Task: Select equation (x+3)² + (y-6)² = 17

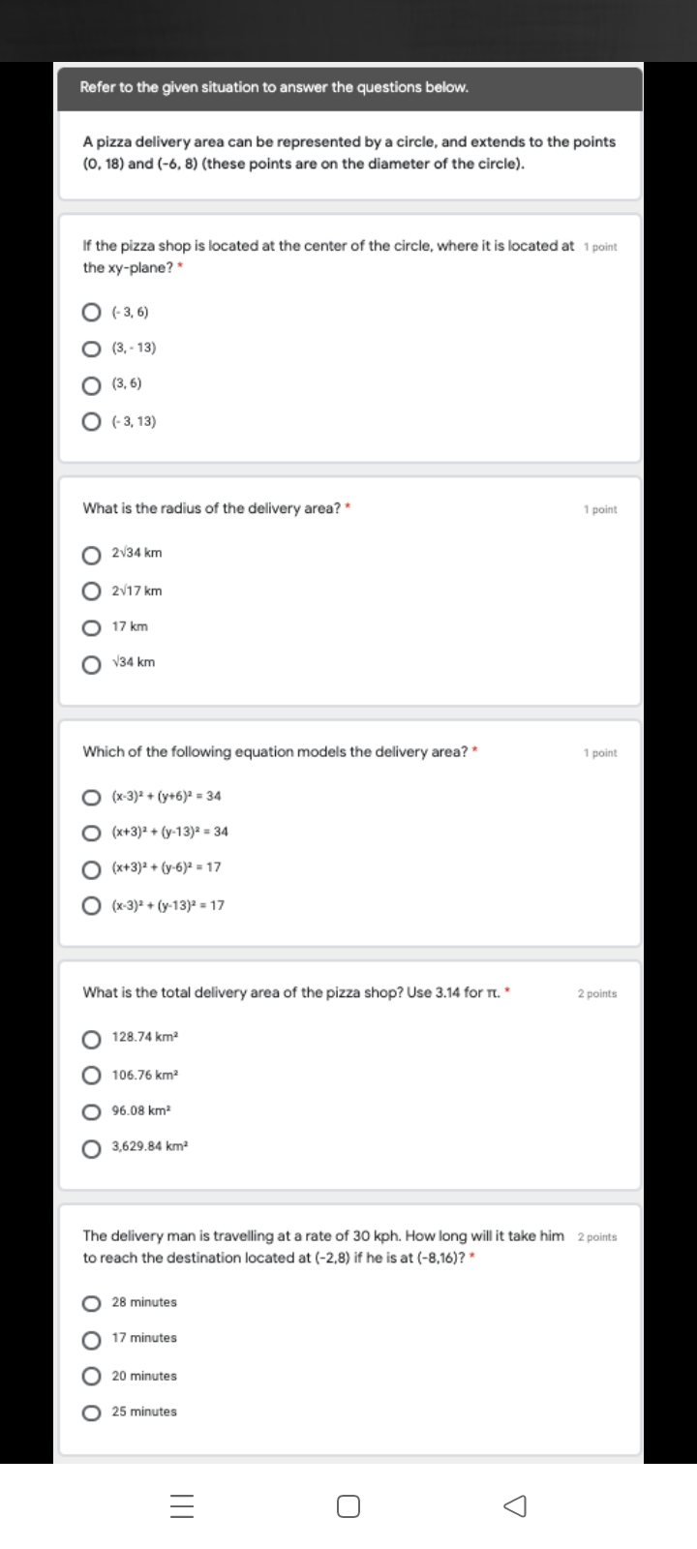Action: tap(88, 868)
